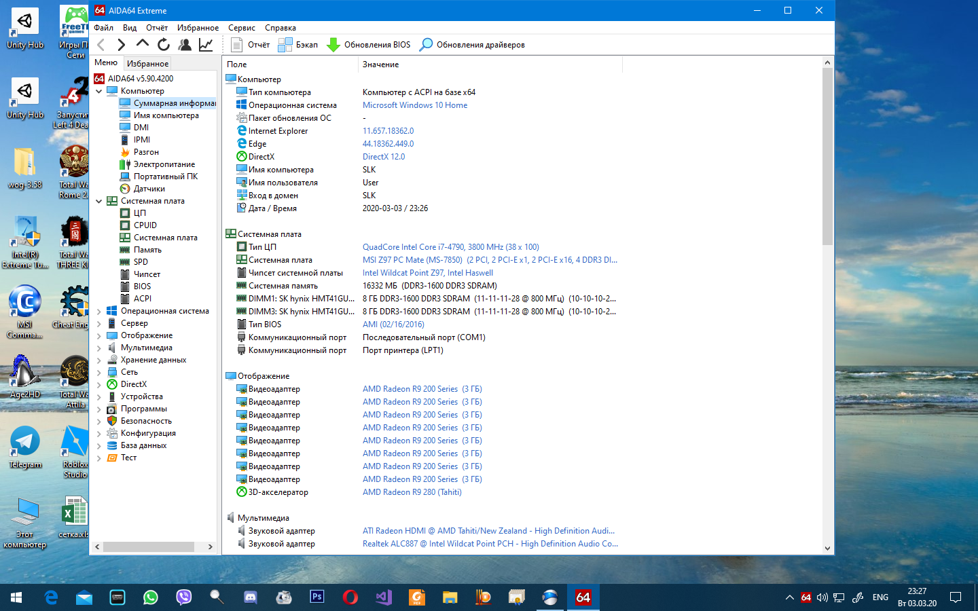Switch to the Избранное tab in the sidebar
Screen dimensions: 978x611
tap(147, 63)
